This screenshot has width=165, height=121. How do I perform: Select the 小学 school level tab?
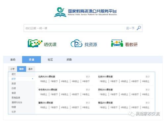13,69
